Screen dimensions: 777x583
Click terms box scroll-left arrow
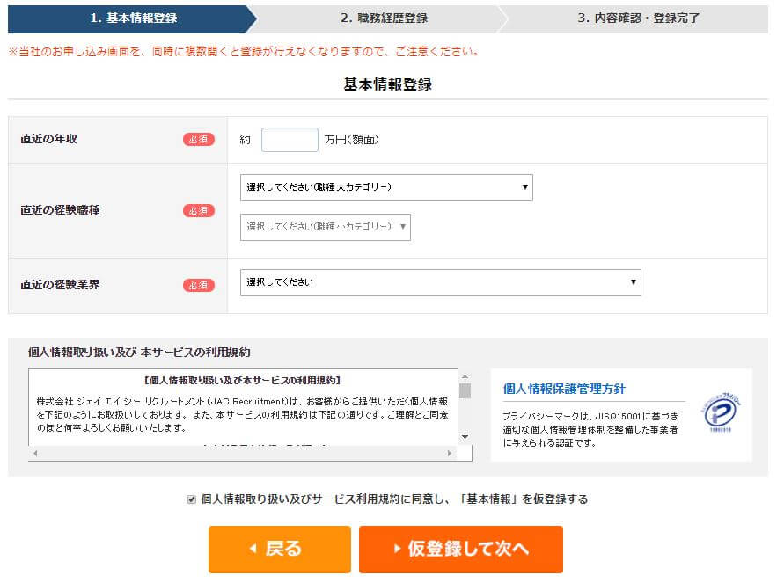tap(35, 453)
